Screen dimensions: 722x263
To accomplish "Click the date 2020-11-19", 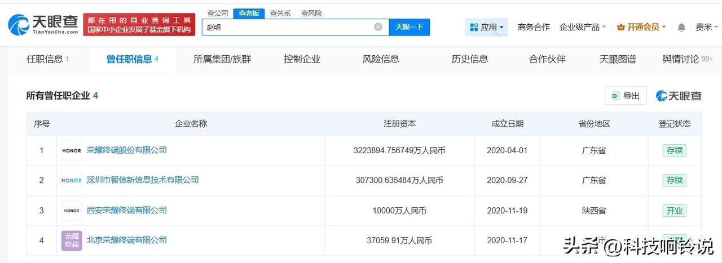I will coord(507,211).
